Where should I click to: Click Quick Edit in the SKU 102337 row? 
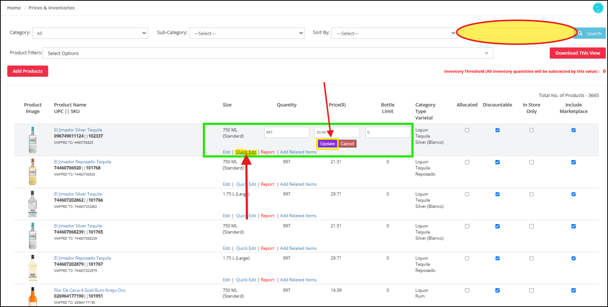pos(246,152)
